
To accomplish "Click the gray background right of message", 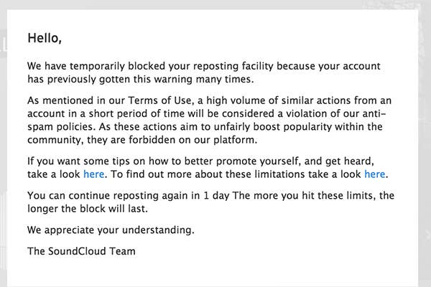I will pyautogui.click(x=424, y=143).
